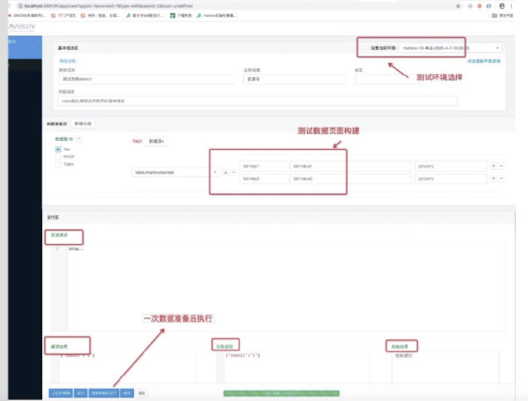528x401 pixels.
Task: Open the browser profile avatar icon
Action: tap(502, 6)
